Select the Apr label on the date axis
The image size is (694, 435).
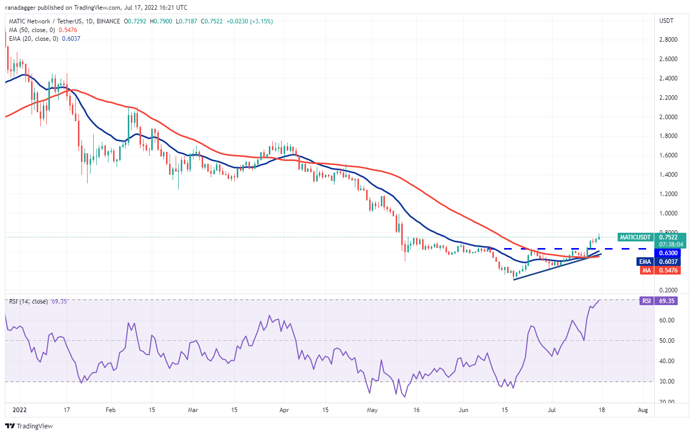click(285, 409)
